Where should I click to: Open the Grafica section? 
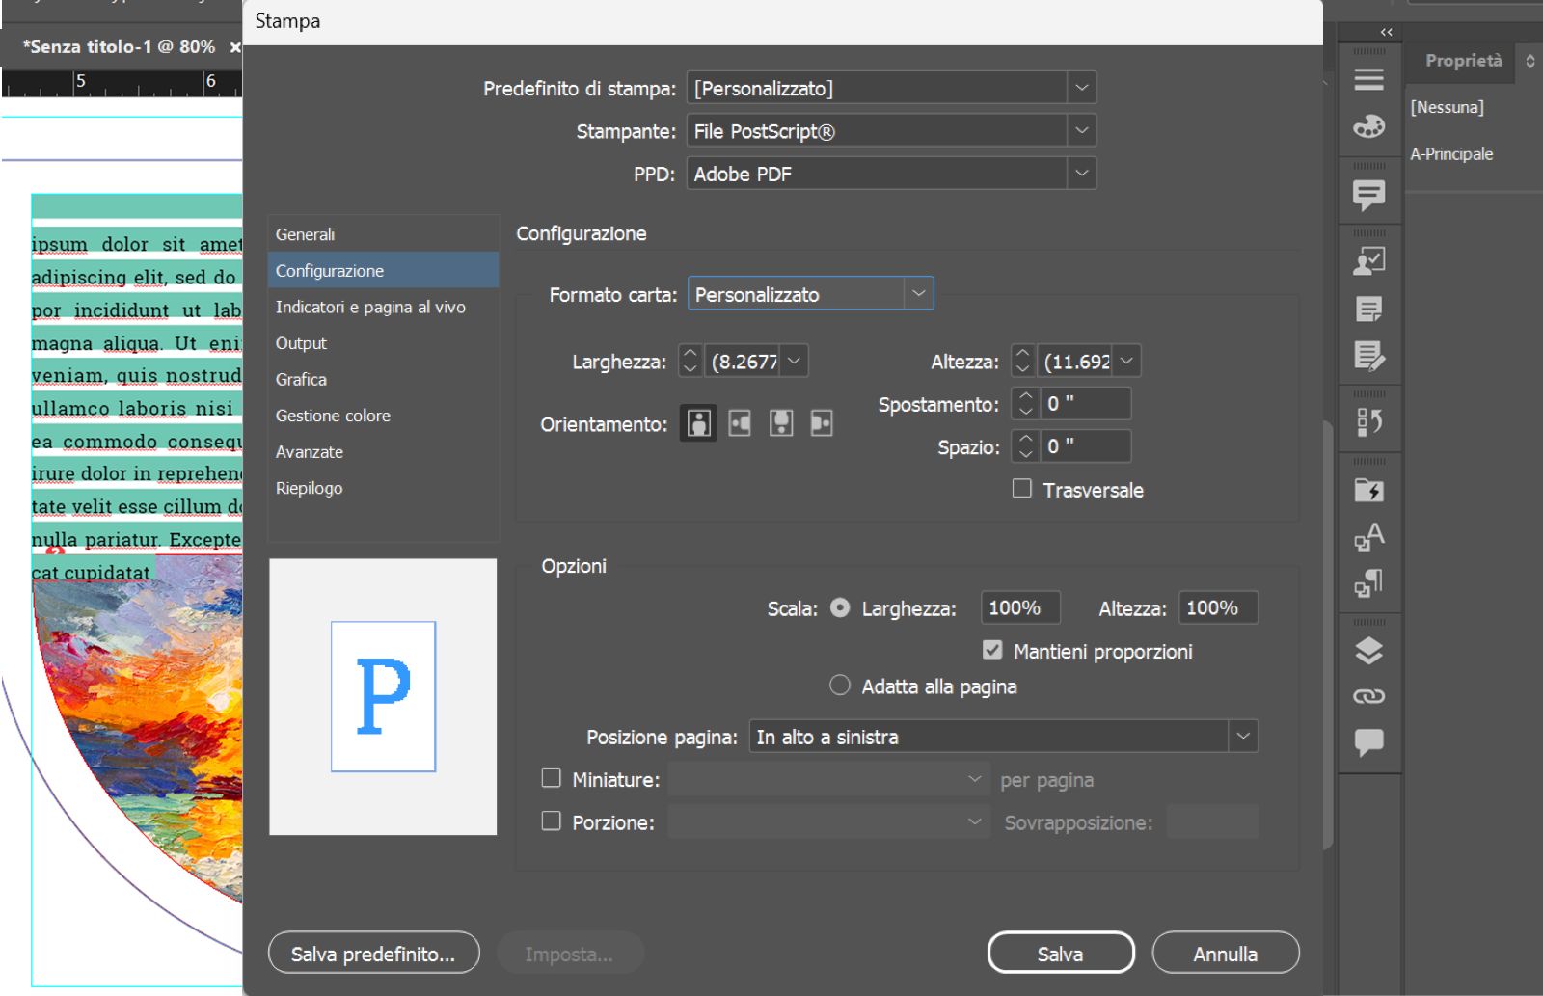[383, 379]
